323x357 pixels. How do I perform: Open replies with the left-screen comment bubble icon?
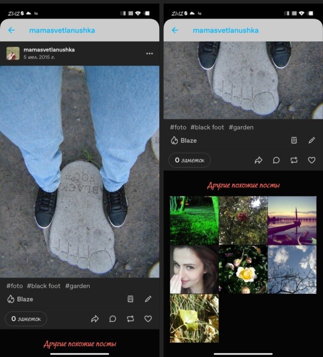click(x=112, y=319)
